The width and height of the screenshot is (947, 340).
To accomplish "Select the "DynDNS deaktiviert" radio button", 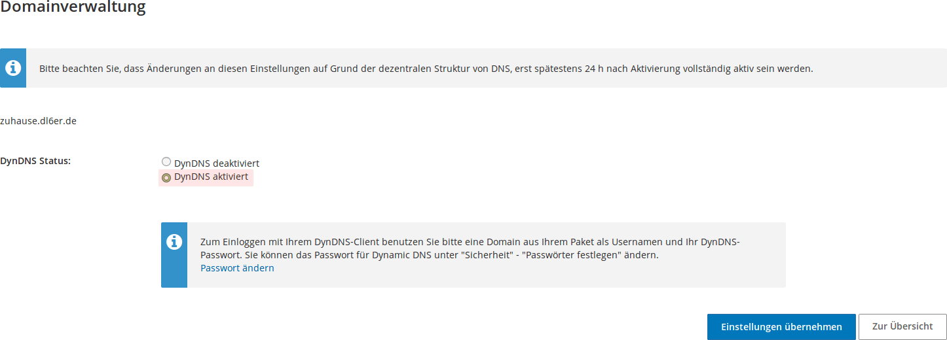I will coord(166,161).
